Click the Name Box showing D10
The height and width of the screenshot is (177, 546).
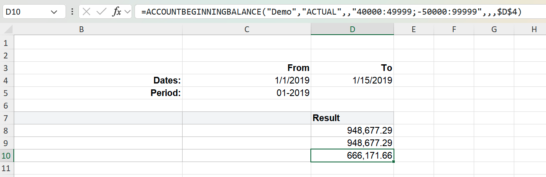pyautogui.click(x=33, y=12)
